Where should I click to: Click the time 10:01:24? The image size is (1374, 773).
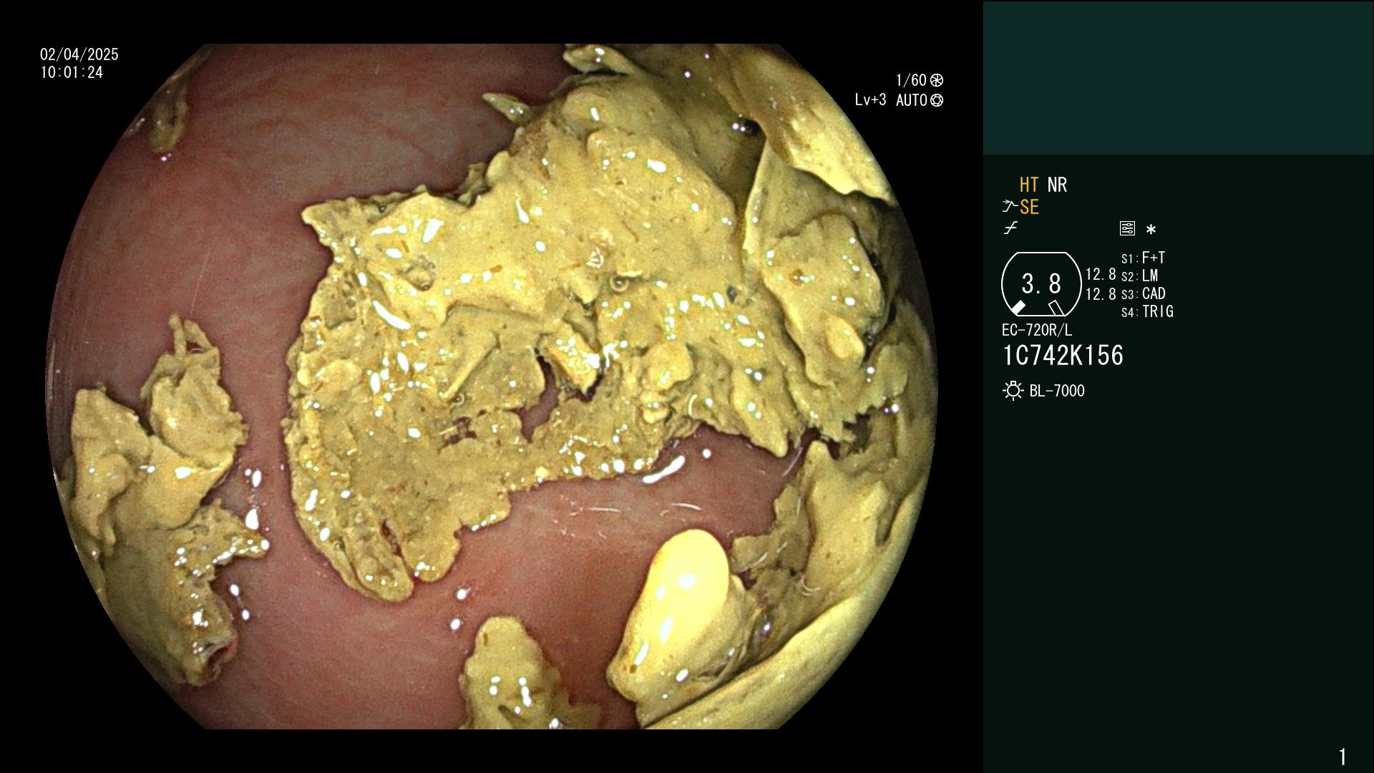(x=72, y=72)
